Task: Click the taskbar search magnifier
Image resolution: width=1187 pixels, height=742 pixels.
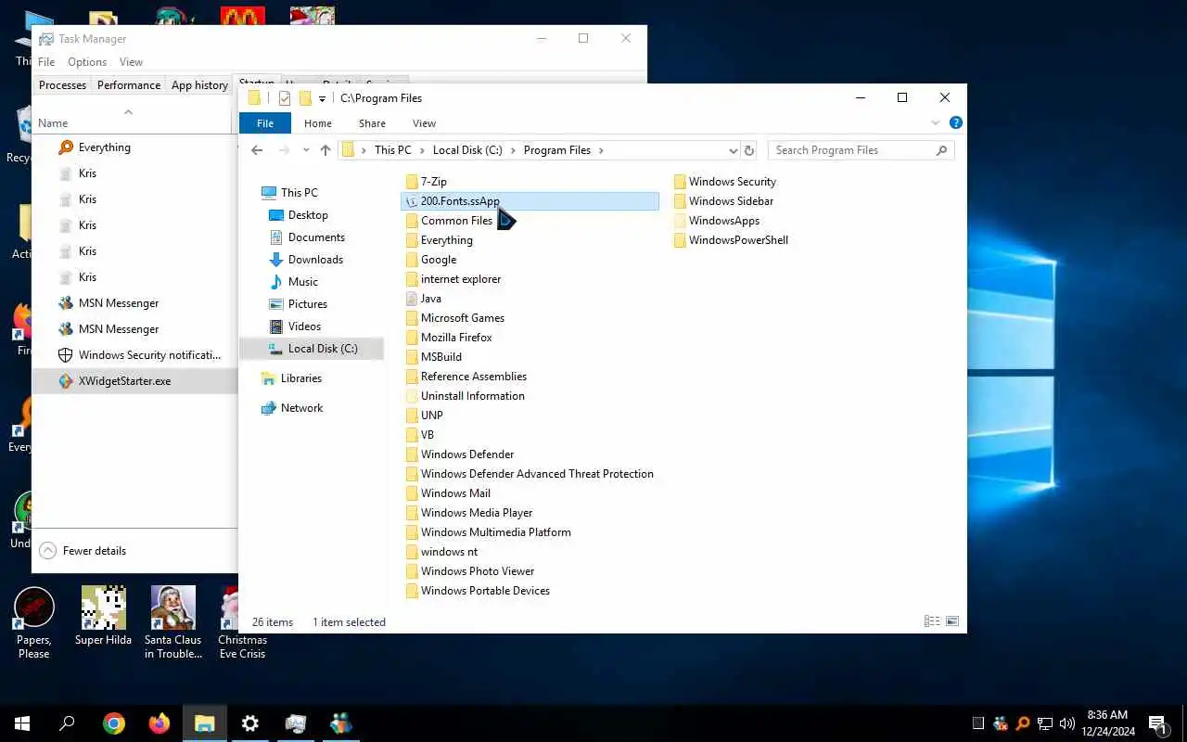Action: [x=67, y=723]
